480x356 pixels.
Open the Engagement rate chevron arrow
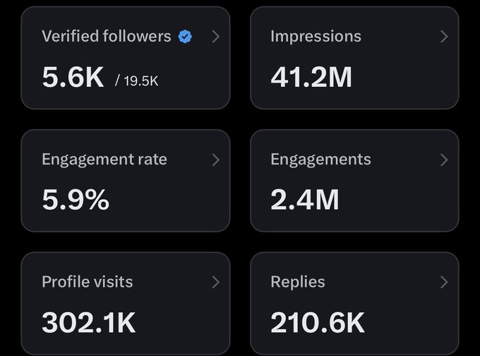(216, 160)
